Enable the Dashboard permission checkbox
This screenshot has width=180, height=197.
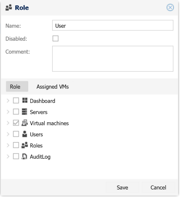(x=16, y=100)
